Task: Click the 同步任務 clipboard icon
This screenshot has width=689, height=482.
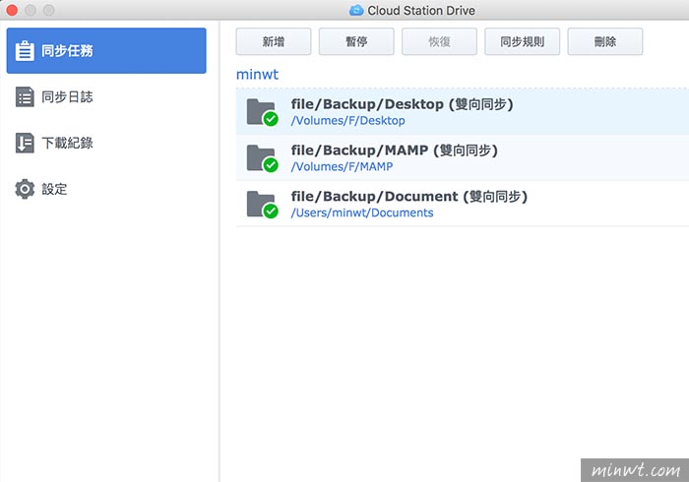Action: [25, 50]
